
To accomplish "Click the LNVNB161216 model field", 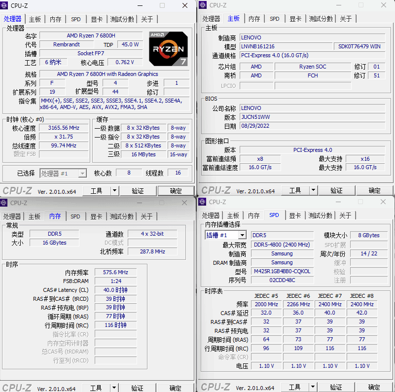I will (286, 46).
